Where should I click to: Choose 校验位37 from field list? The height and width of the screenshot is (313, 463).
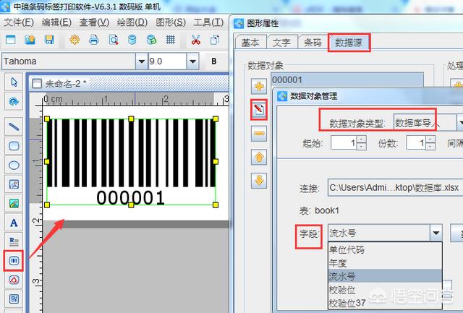(385, 303)
